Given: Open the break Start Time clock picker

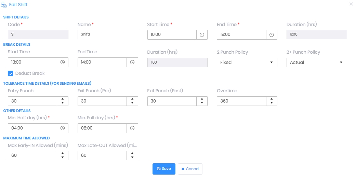Looking at the screenshot, I should [x=63, y=62].
